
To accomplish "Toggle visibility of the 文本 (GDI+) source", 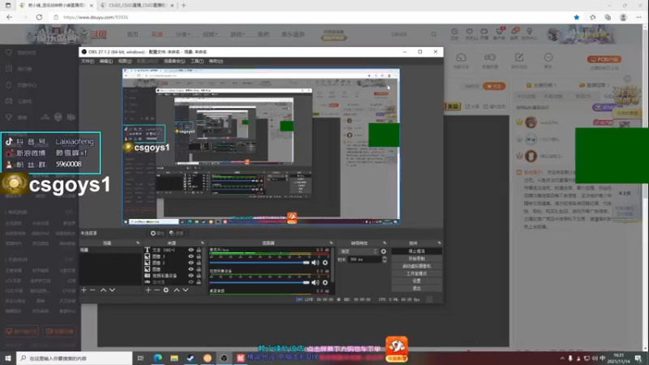I will 191,250.
